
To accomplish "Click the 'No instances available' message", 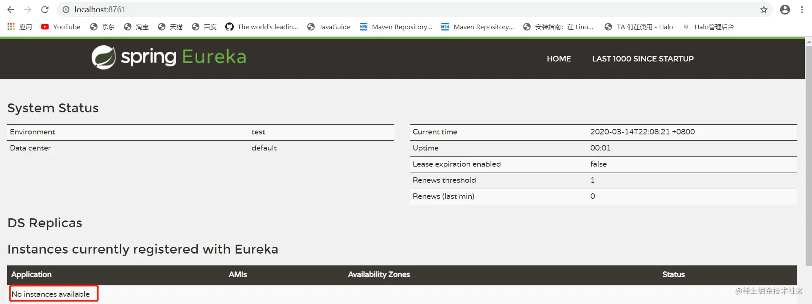I will (50, 294).
